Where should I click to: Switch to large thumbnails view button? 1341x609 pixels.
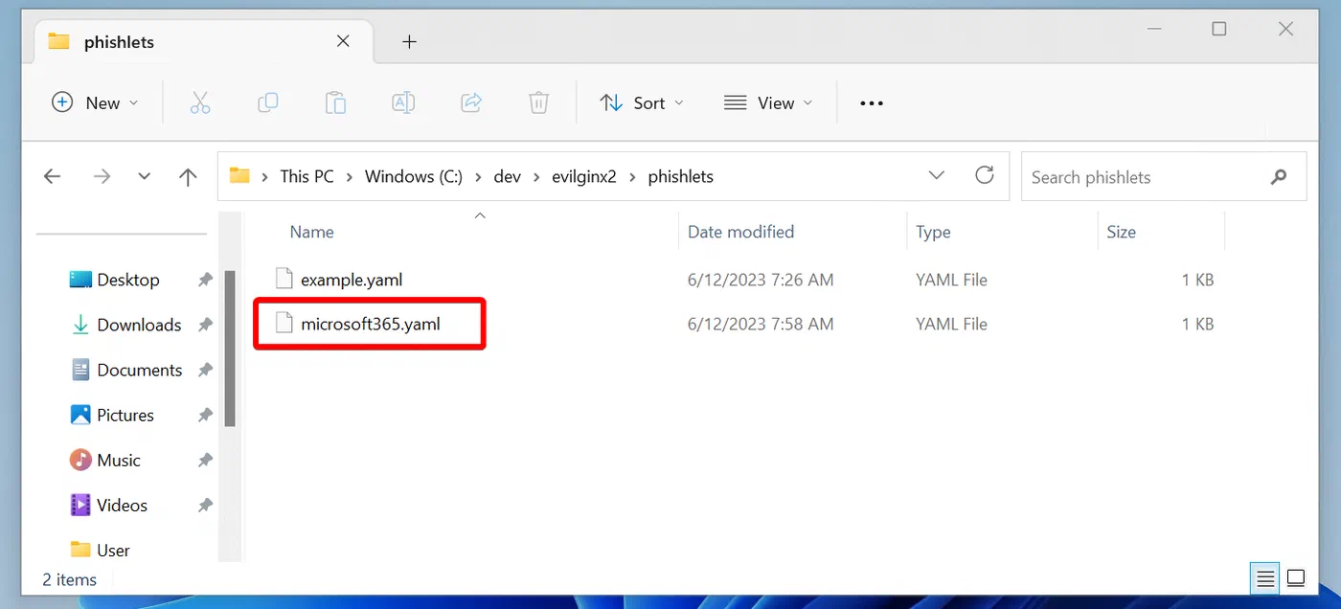pos(1296,578)
